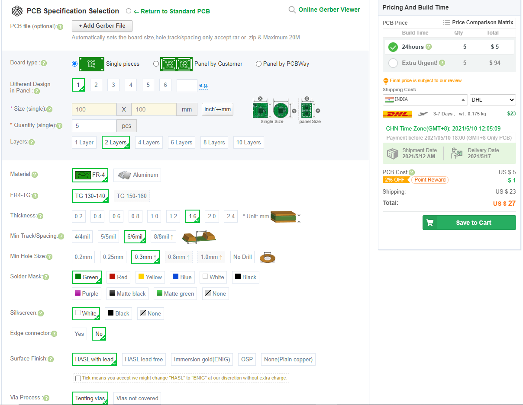Screen dimensions: 523x405
Task: Click the Point Reward badge
Action: (x=430, y=180)
